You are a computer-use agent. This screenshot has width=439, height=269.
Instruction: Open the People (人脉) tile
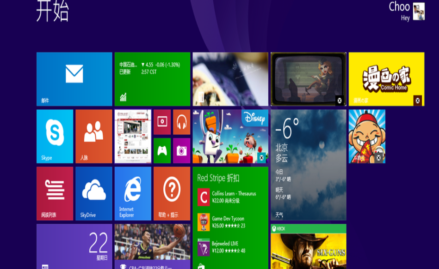click(94, 136)
